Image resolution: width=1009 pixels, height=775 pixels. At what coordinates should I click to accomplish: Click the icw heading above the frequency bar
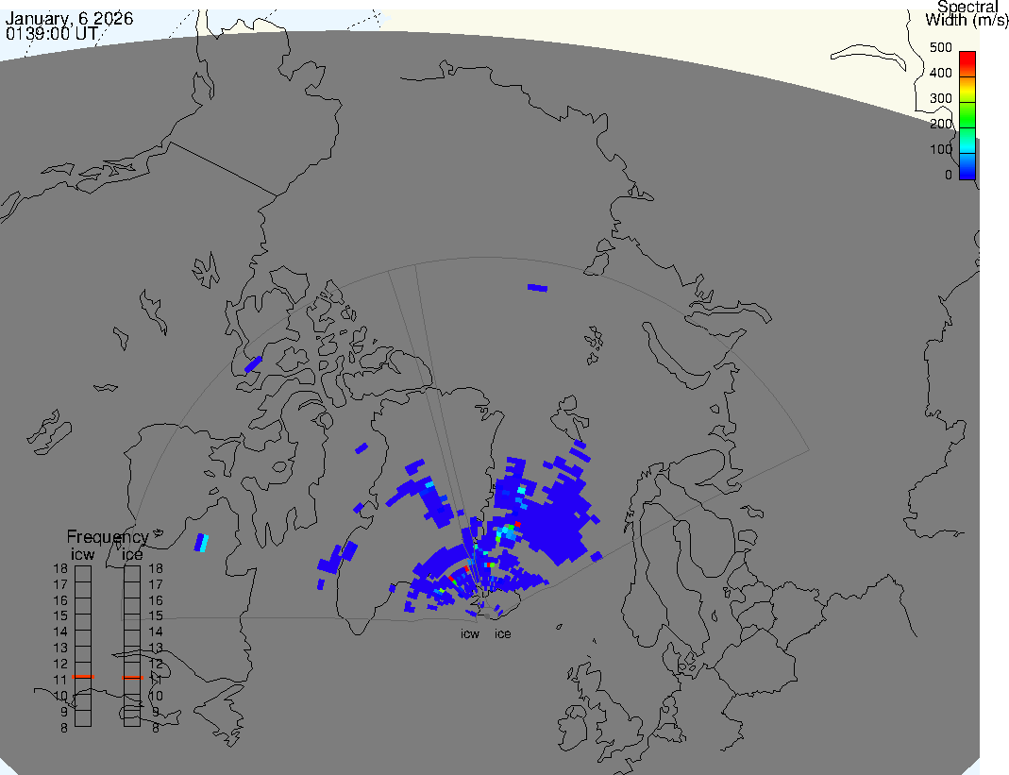[x=82, y=554]
